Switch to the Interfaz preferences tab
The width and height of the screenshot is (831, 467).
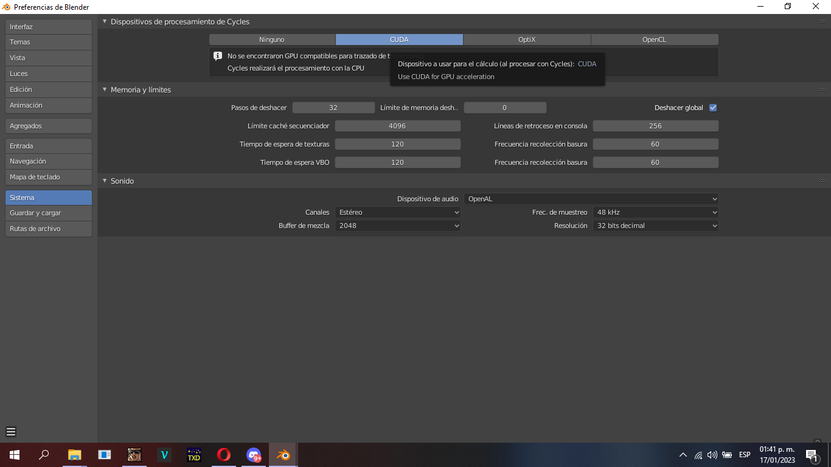coord(49,27)
